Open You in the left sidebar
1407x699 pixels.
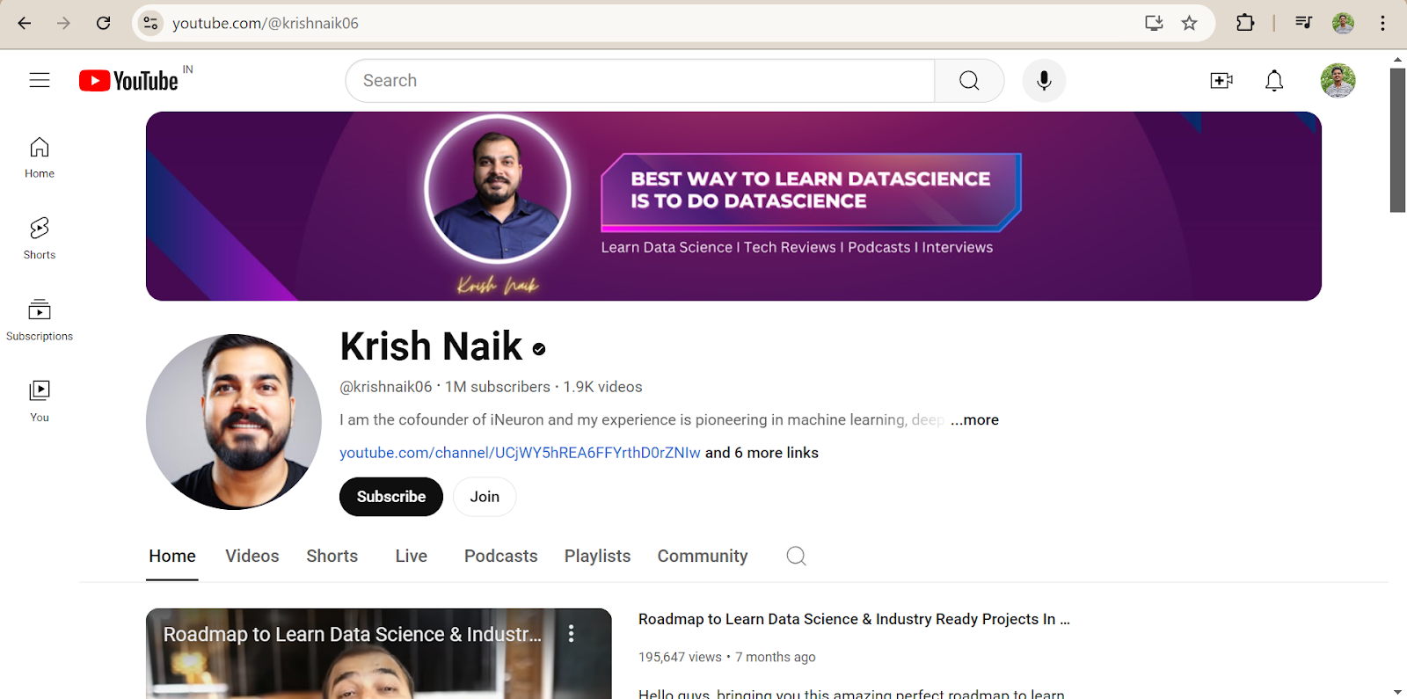(x=40, y=401)
